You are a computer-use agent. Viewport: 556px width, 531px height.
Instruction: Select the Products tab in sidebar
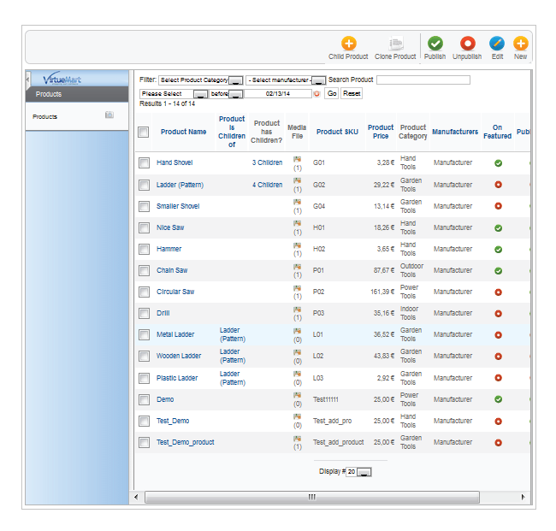tap(49, 94)
